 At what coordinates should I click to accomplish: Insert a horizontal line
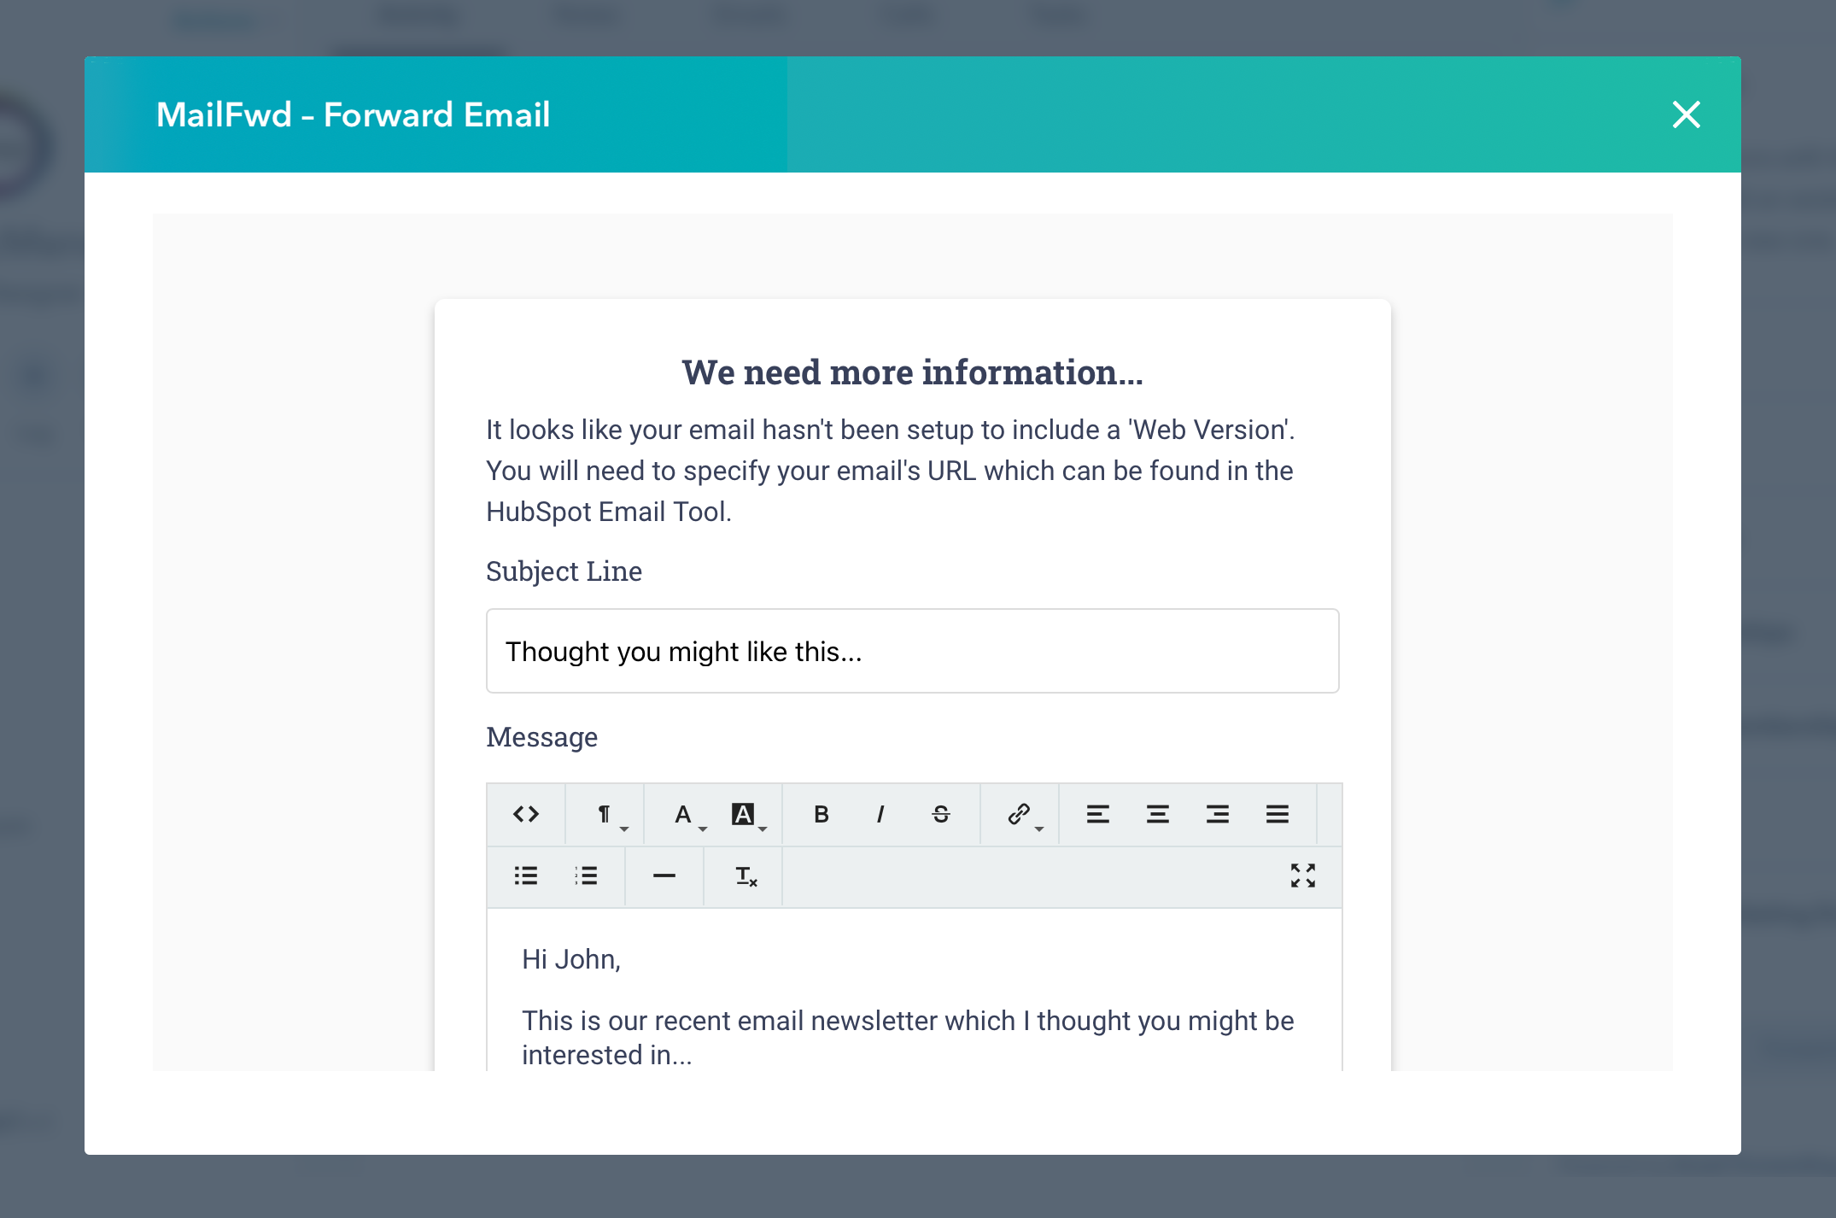tap(664, 875)
